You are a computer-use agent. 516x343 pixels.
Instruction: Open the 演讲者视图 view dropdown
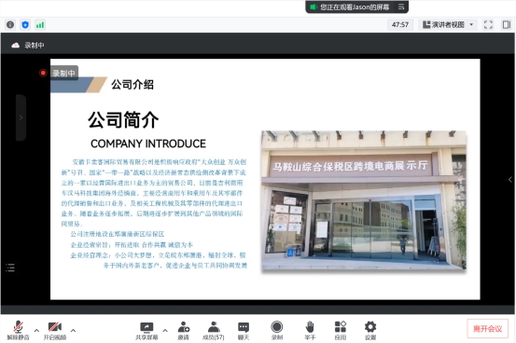tap(448, 24)
